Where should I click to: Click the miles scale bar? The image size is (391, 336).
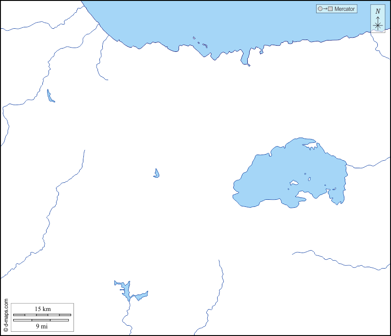coord(41,320)
